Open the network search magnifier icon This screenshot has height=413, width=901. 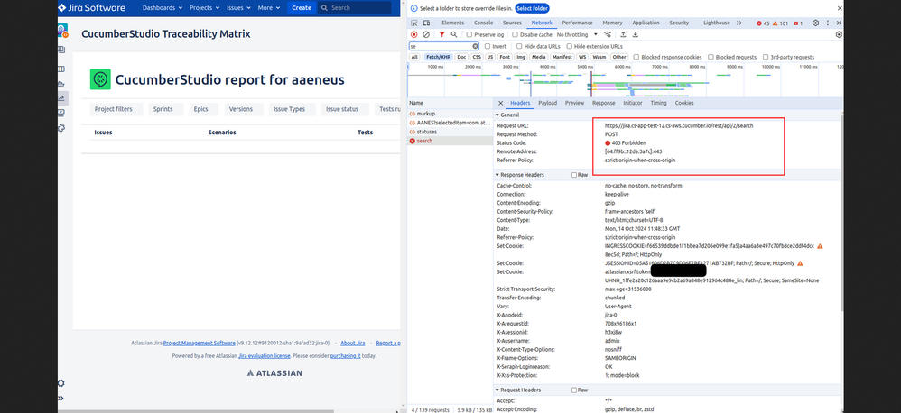[454, 34]
